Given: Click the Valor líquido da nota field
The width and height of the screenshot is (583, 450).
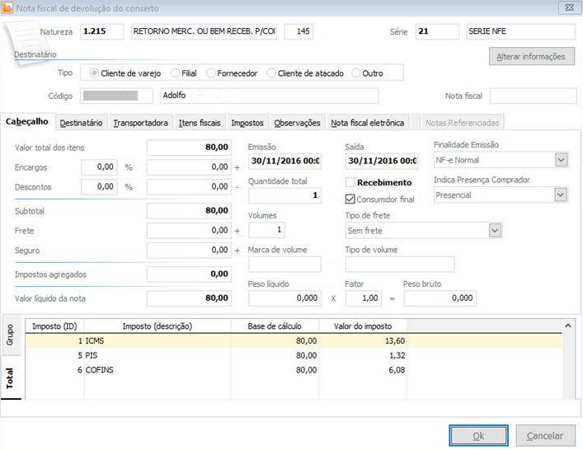Looking at the screenshot, I should [x=189, y=298].
